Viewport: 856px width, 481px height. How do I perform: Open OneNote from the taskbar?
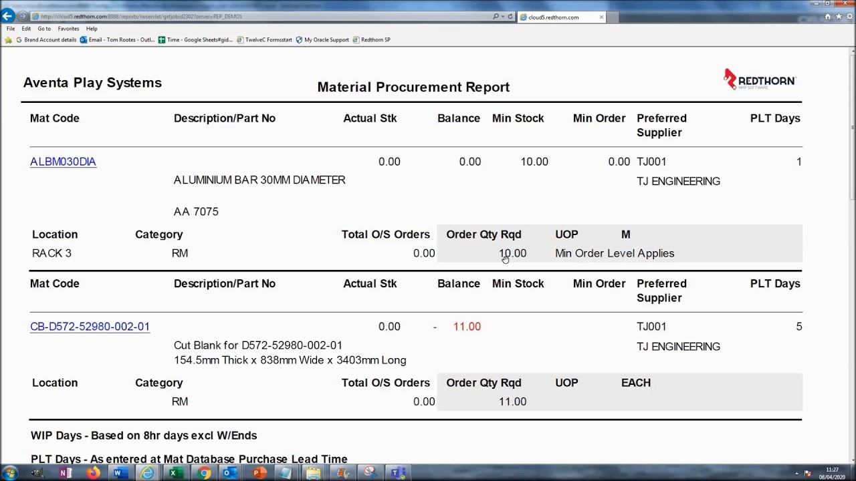coord(66,473)
